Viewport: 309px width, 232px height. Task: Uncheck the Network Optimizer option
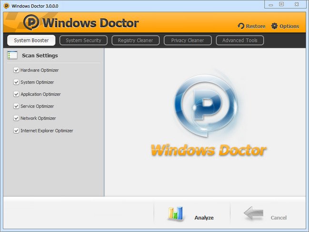coord(16,118)
